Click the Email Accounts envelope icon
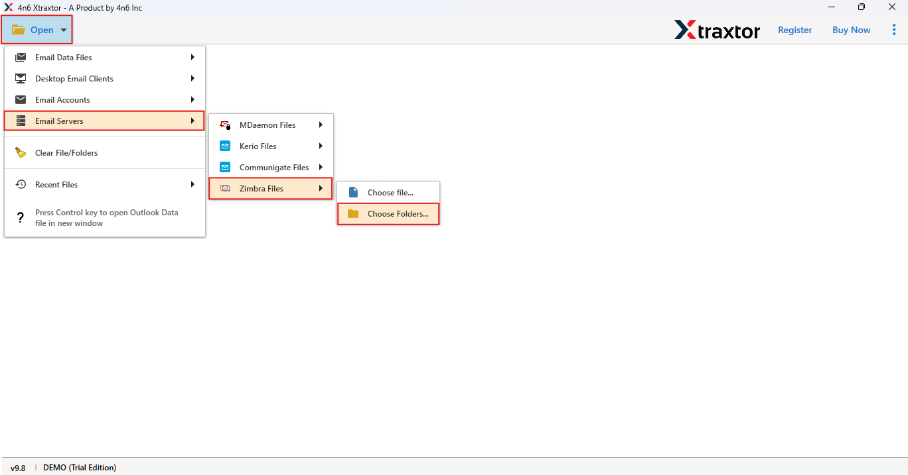908x475 pixels. (x=21, y=99)
